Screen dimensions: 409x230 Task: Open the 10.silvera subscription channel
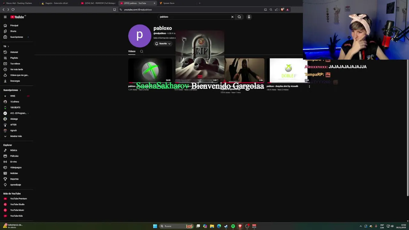point(14,102)
